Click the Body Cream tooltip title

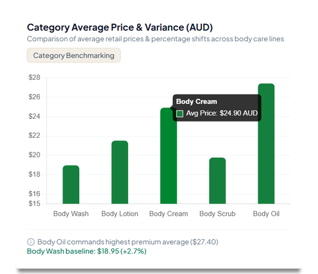[197, 101]
